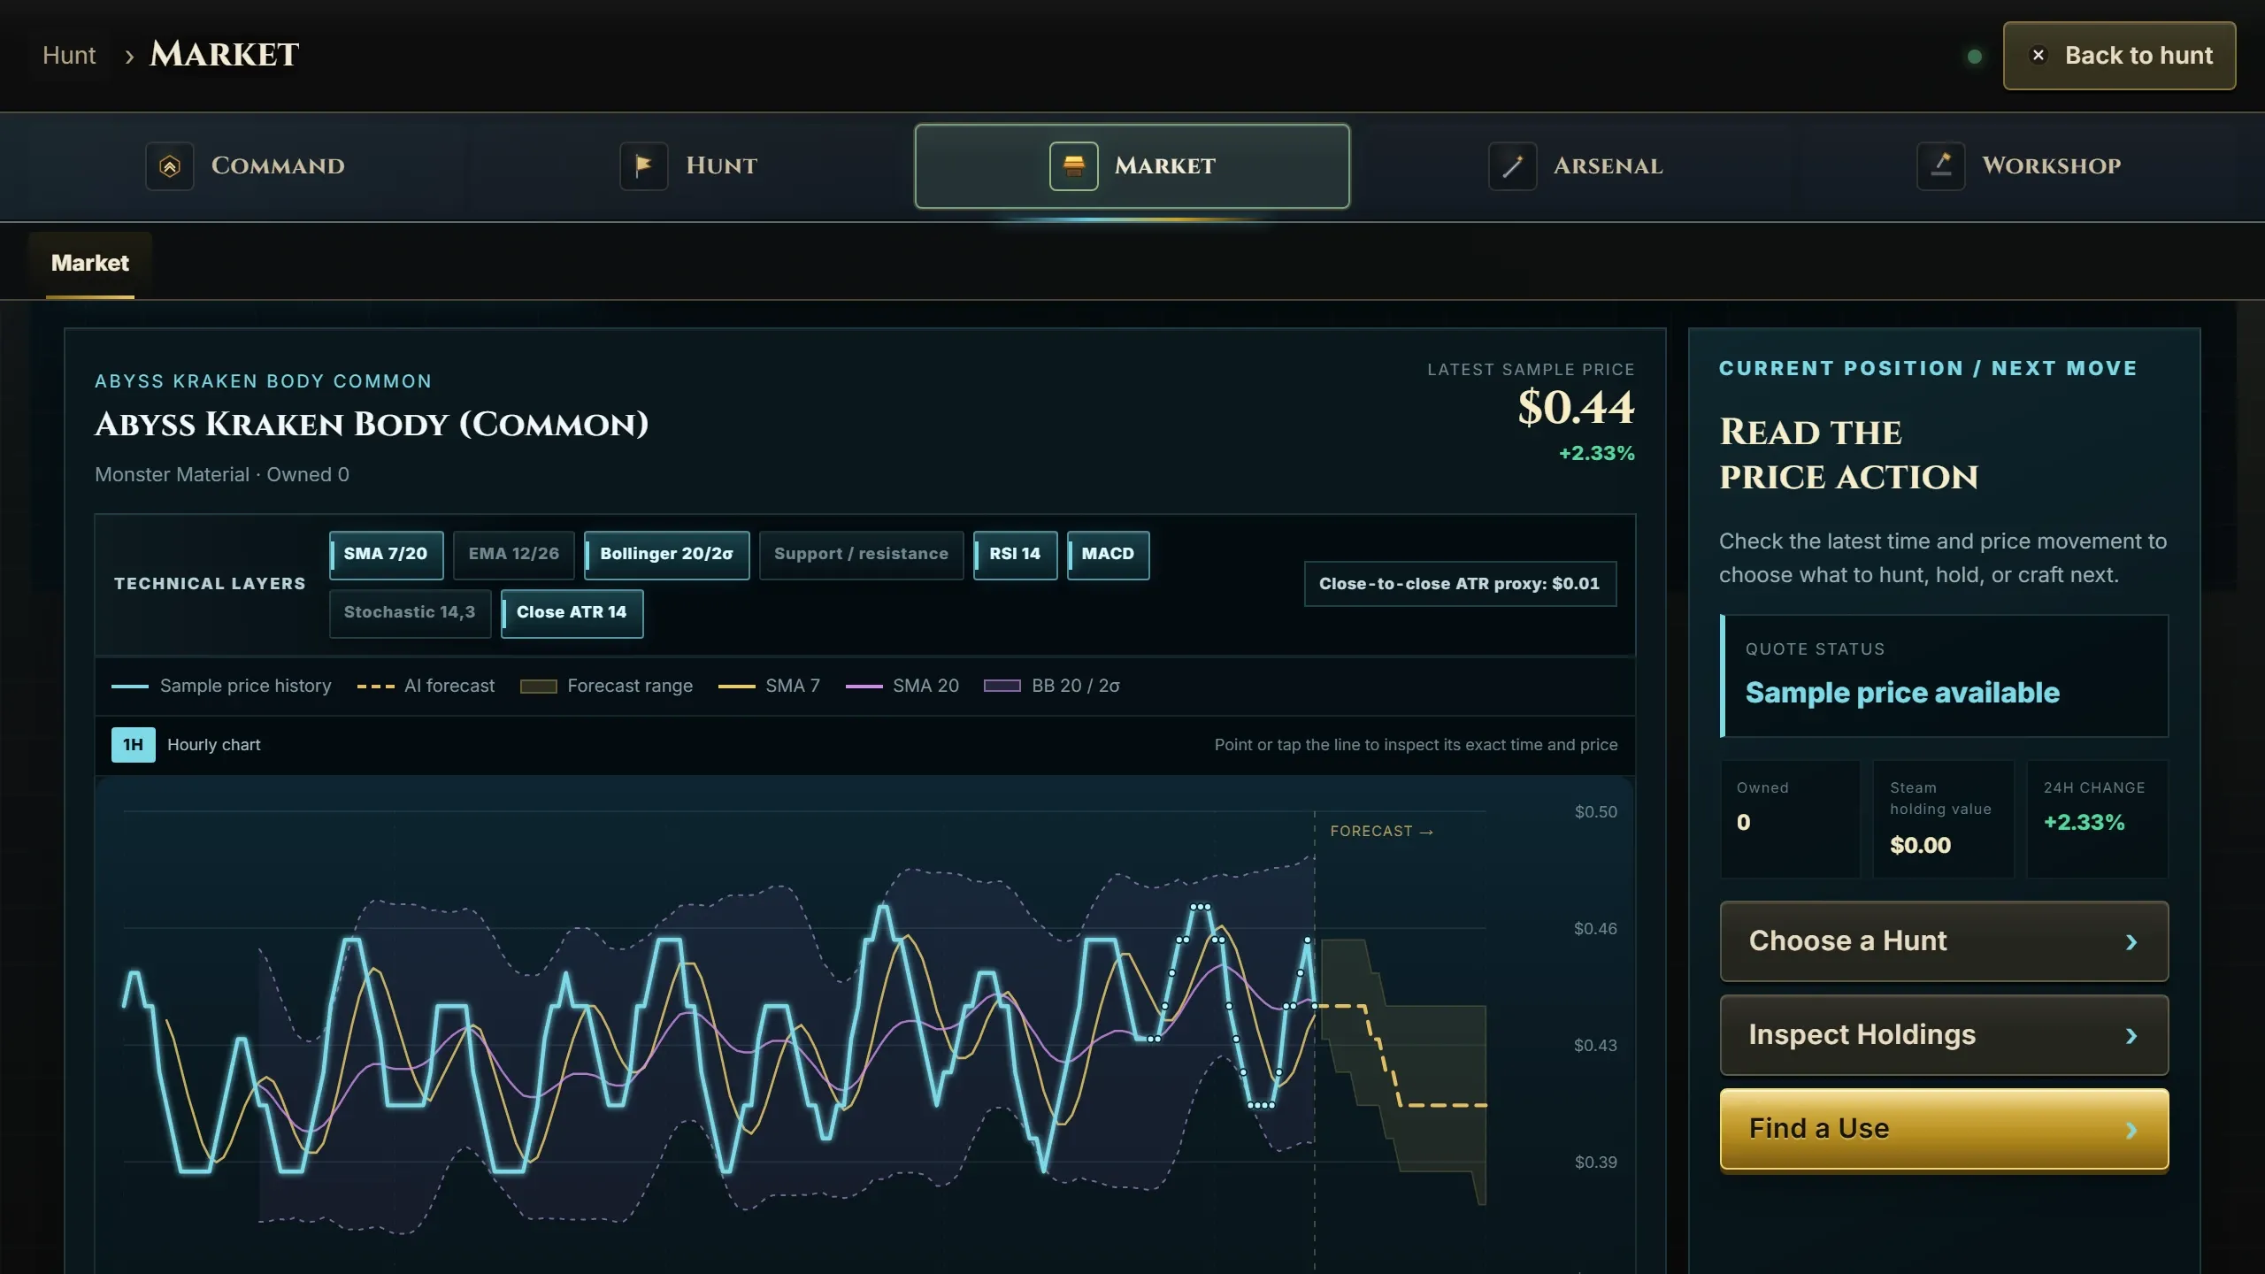The height and width of the screenshot is (1274, 2265).
Task: Select the Market section tab
Action: [x=1132, y=165]
